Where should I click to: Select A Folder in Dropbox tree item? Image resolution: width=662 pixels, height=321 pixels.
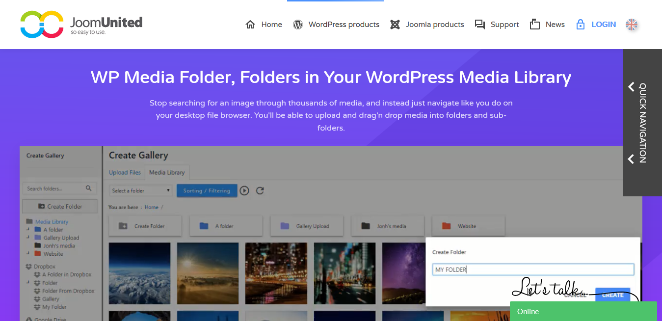click(67, 274)
